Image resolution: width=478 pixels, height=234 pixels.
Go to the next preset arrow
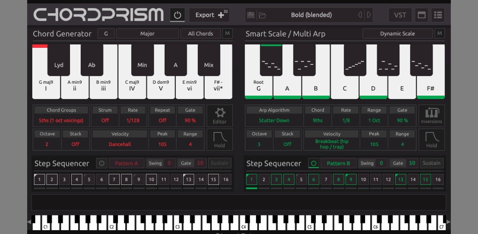369,15
